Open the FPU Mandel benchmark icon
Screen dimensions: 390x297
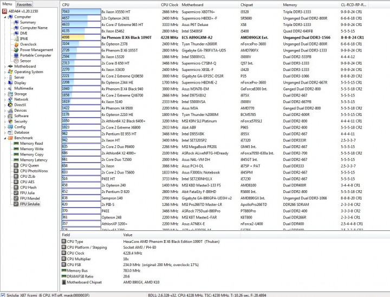pos(16,198)
